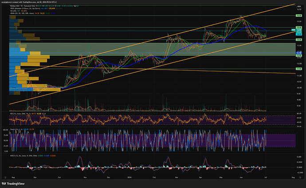Click the green 16.00 price level label
Viewport: 306px width, 188px height.
tap(299, 15)
